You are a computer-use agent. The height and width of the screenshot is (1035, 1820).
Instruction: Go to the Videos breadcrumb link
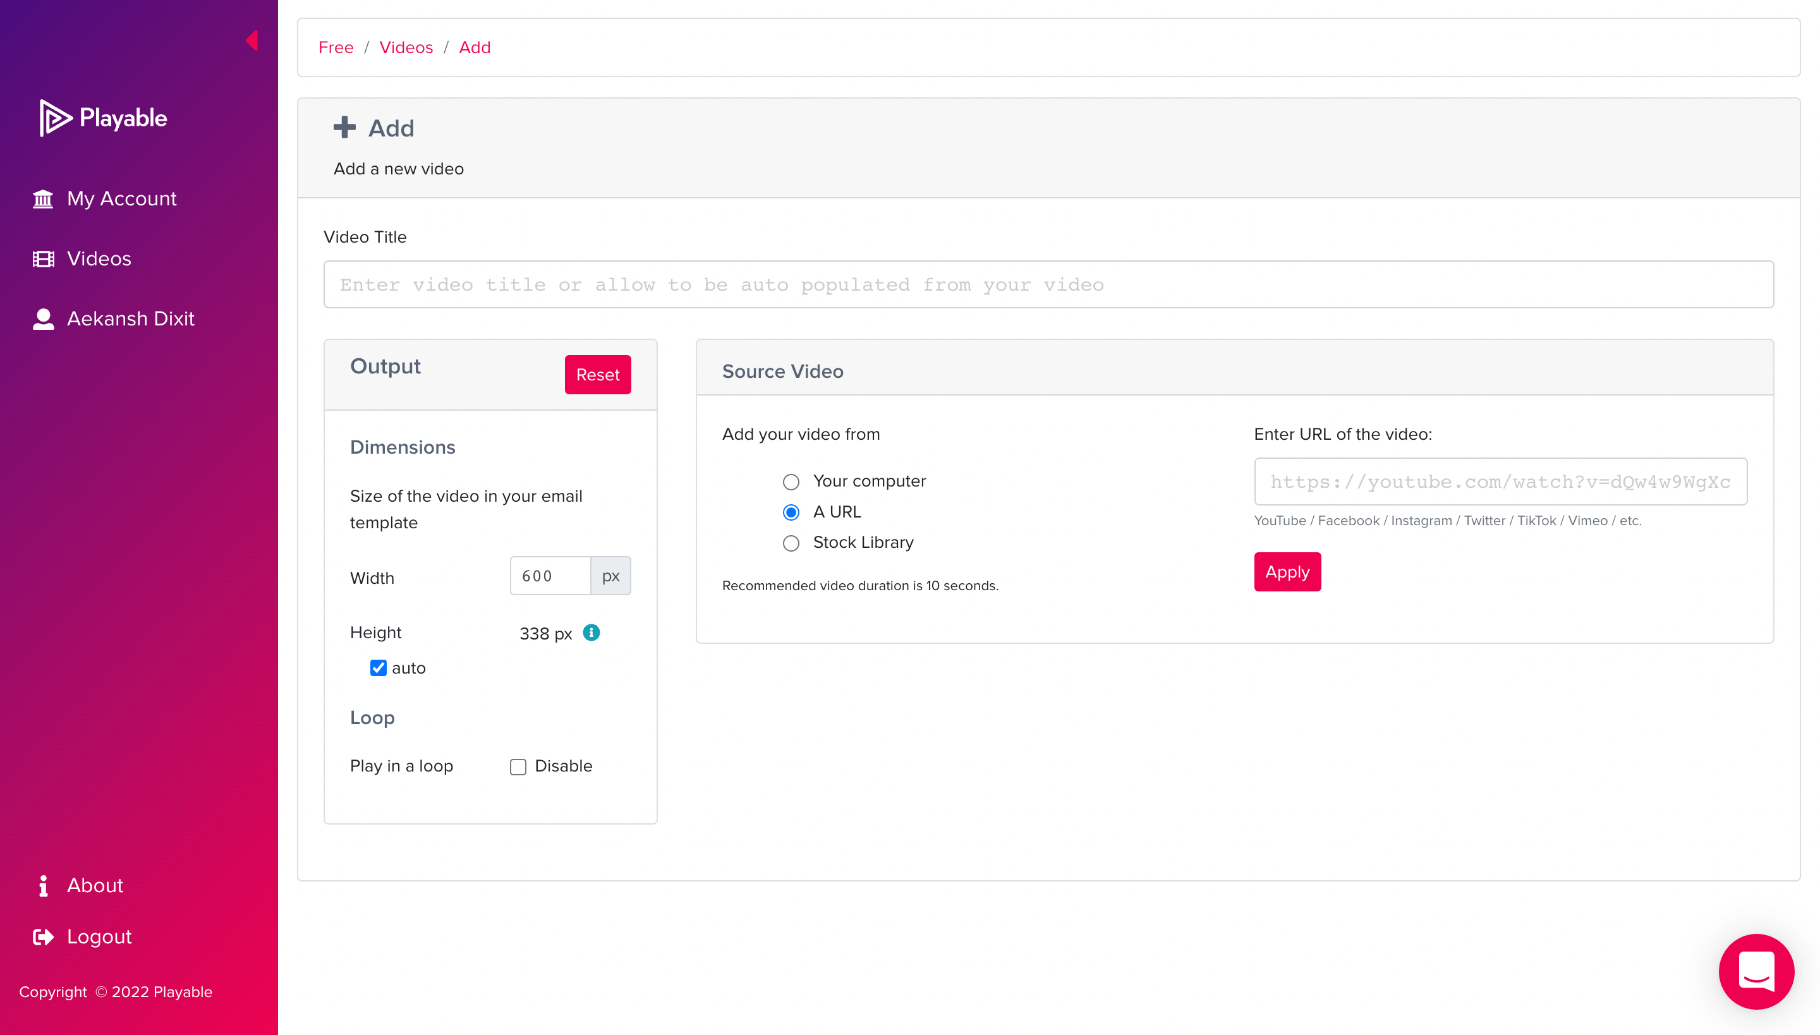click(405, 47)
